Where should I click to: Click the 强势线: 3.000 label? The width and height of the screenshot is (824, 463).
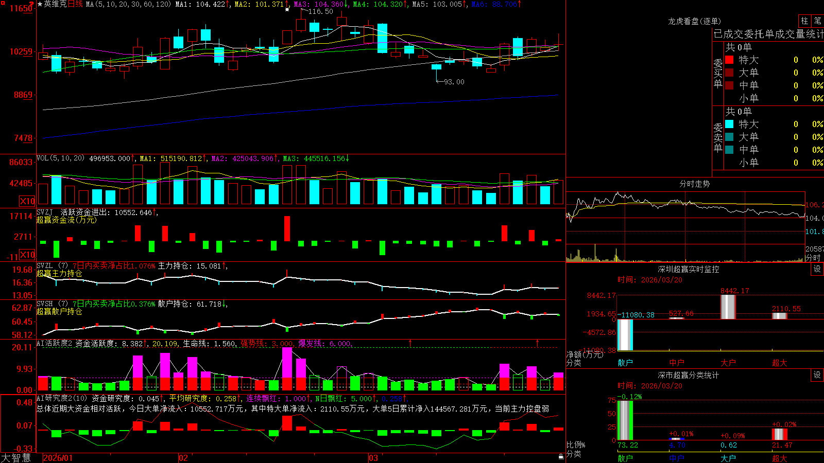[267, 344]
